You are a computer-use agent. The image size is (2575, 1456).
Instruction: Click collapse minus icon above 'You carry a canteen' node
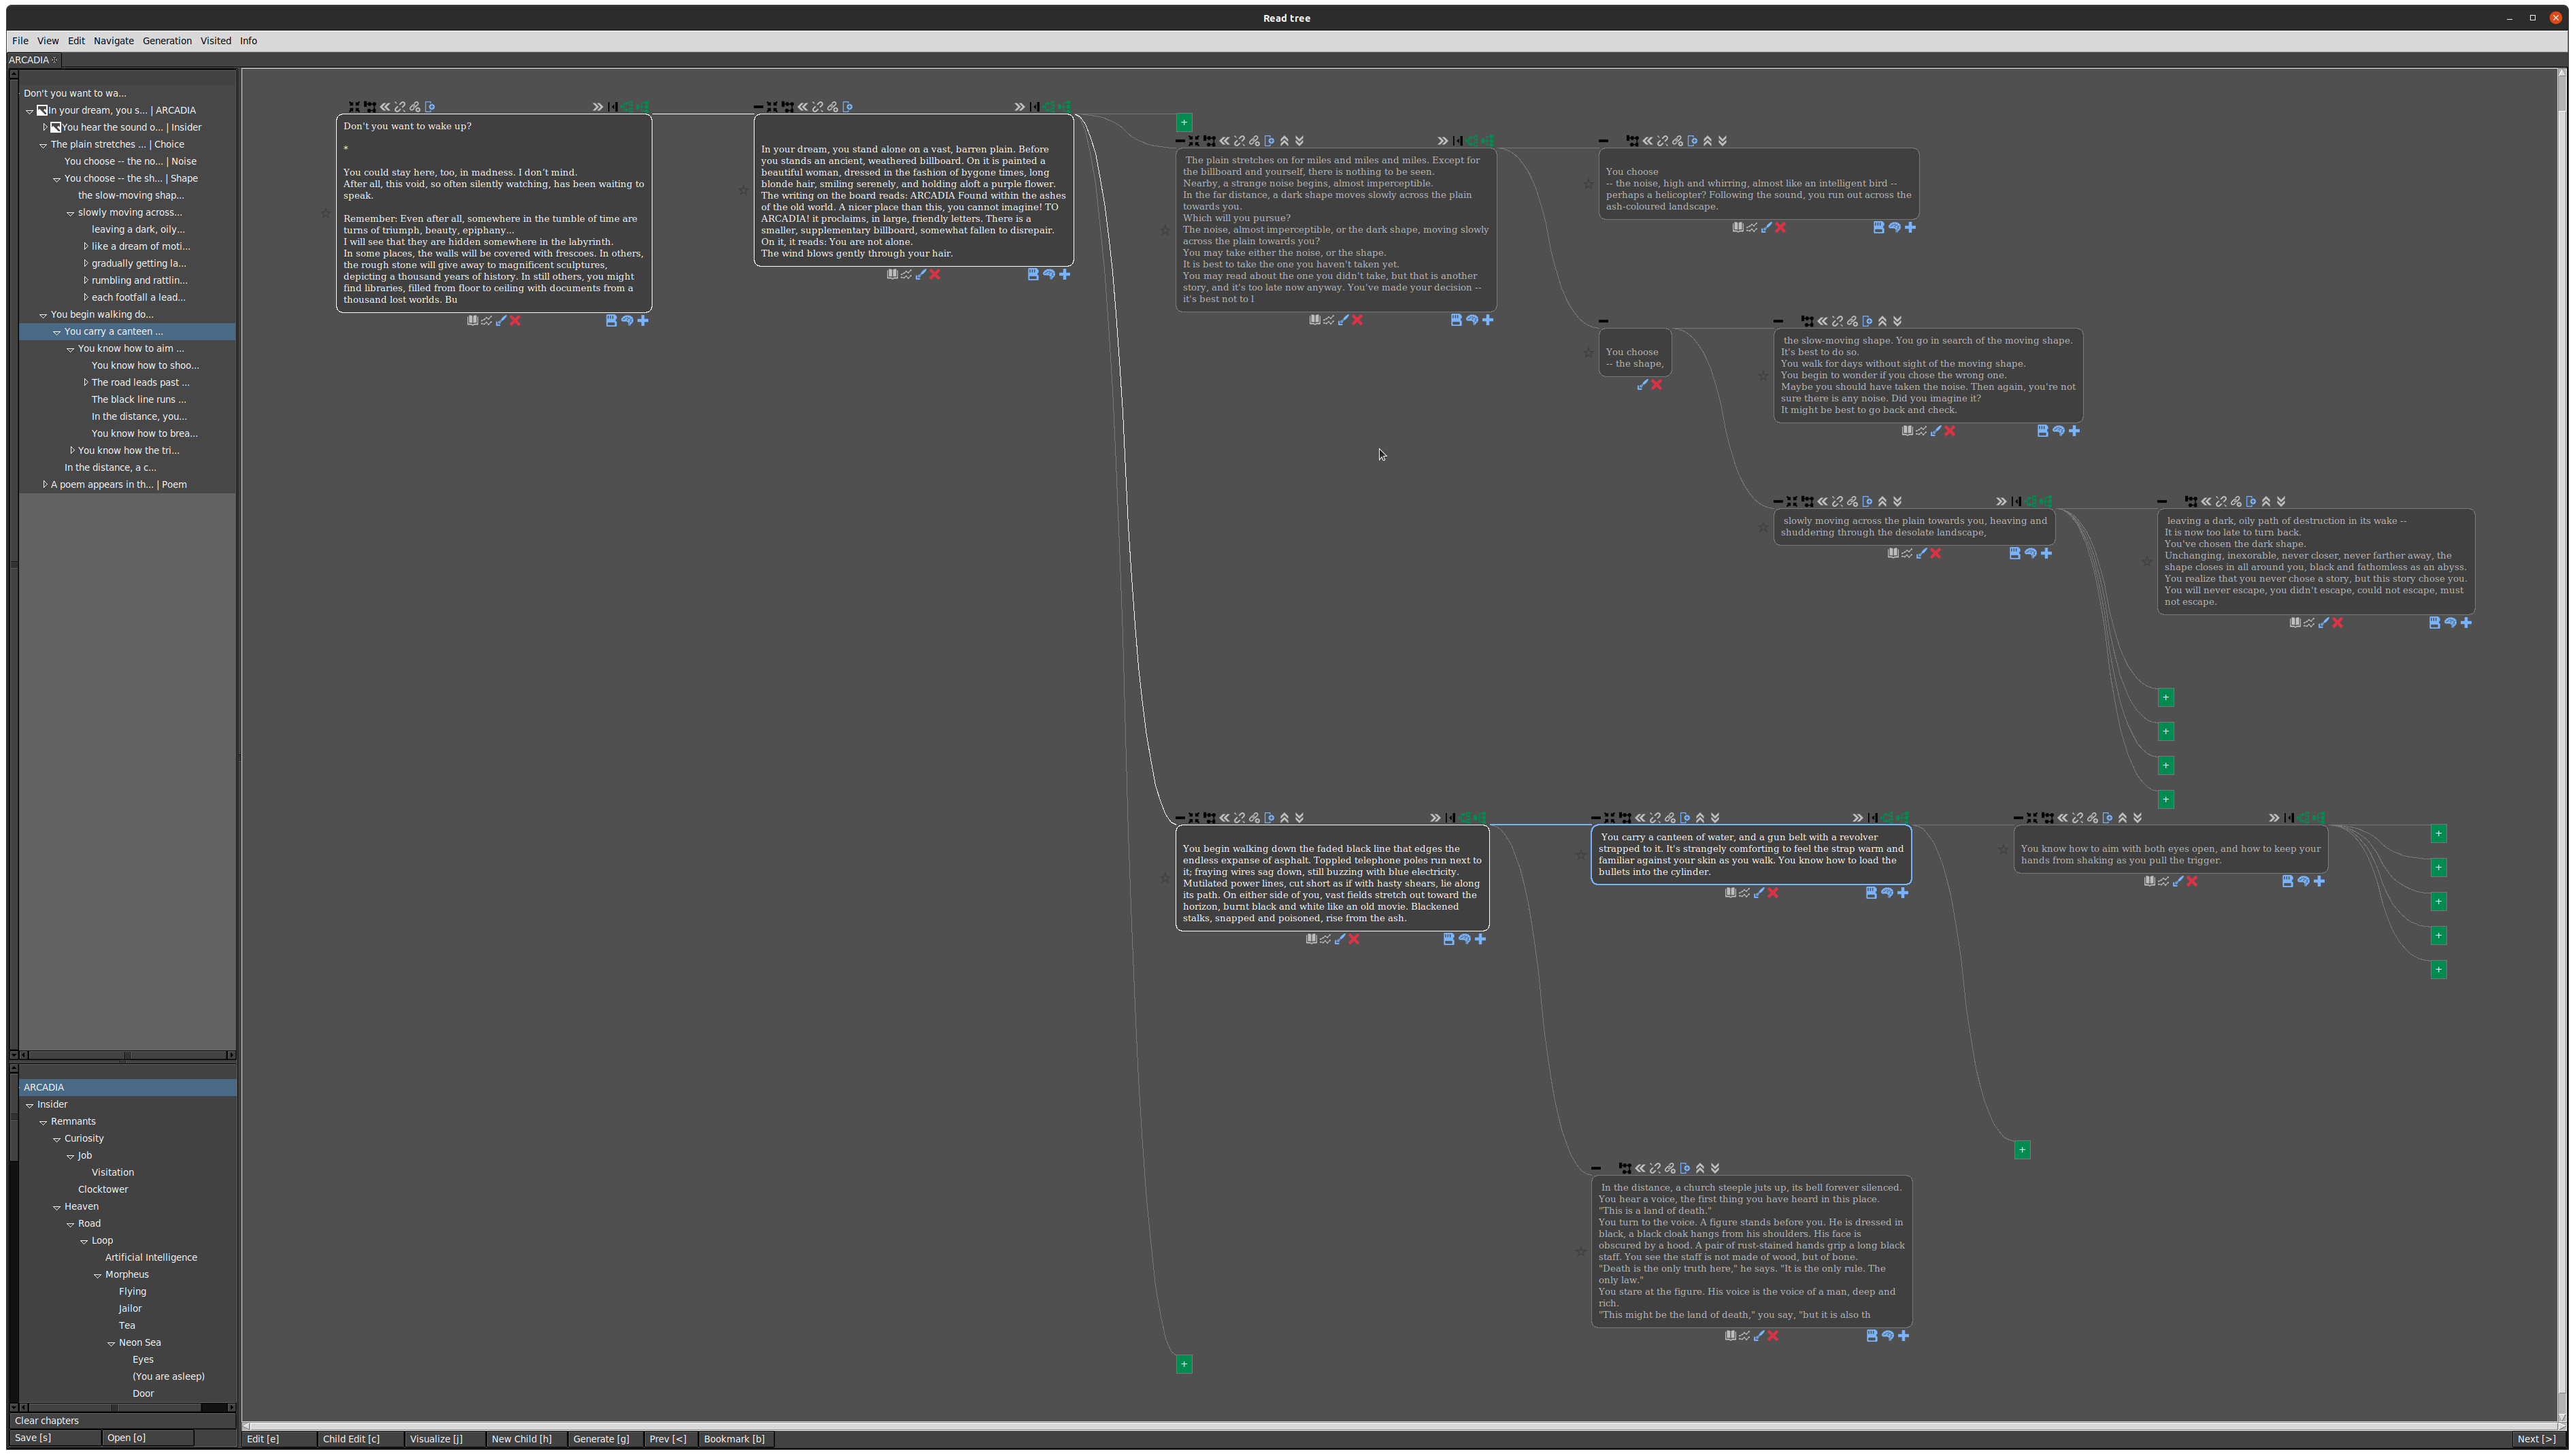(x=1597, y=818)
